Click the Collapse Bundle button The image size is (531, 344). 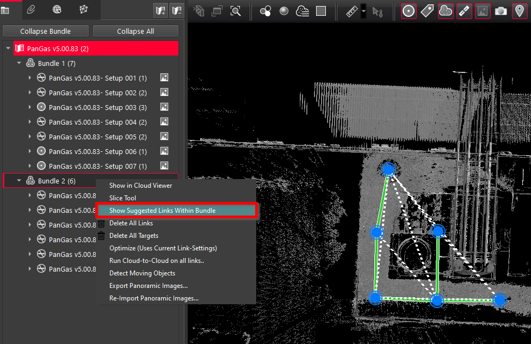coord(46,31)
